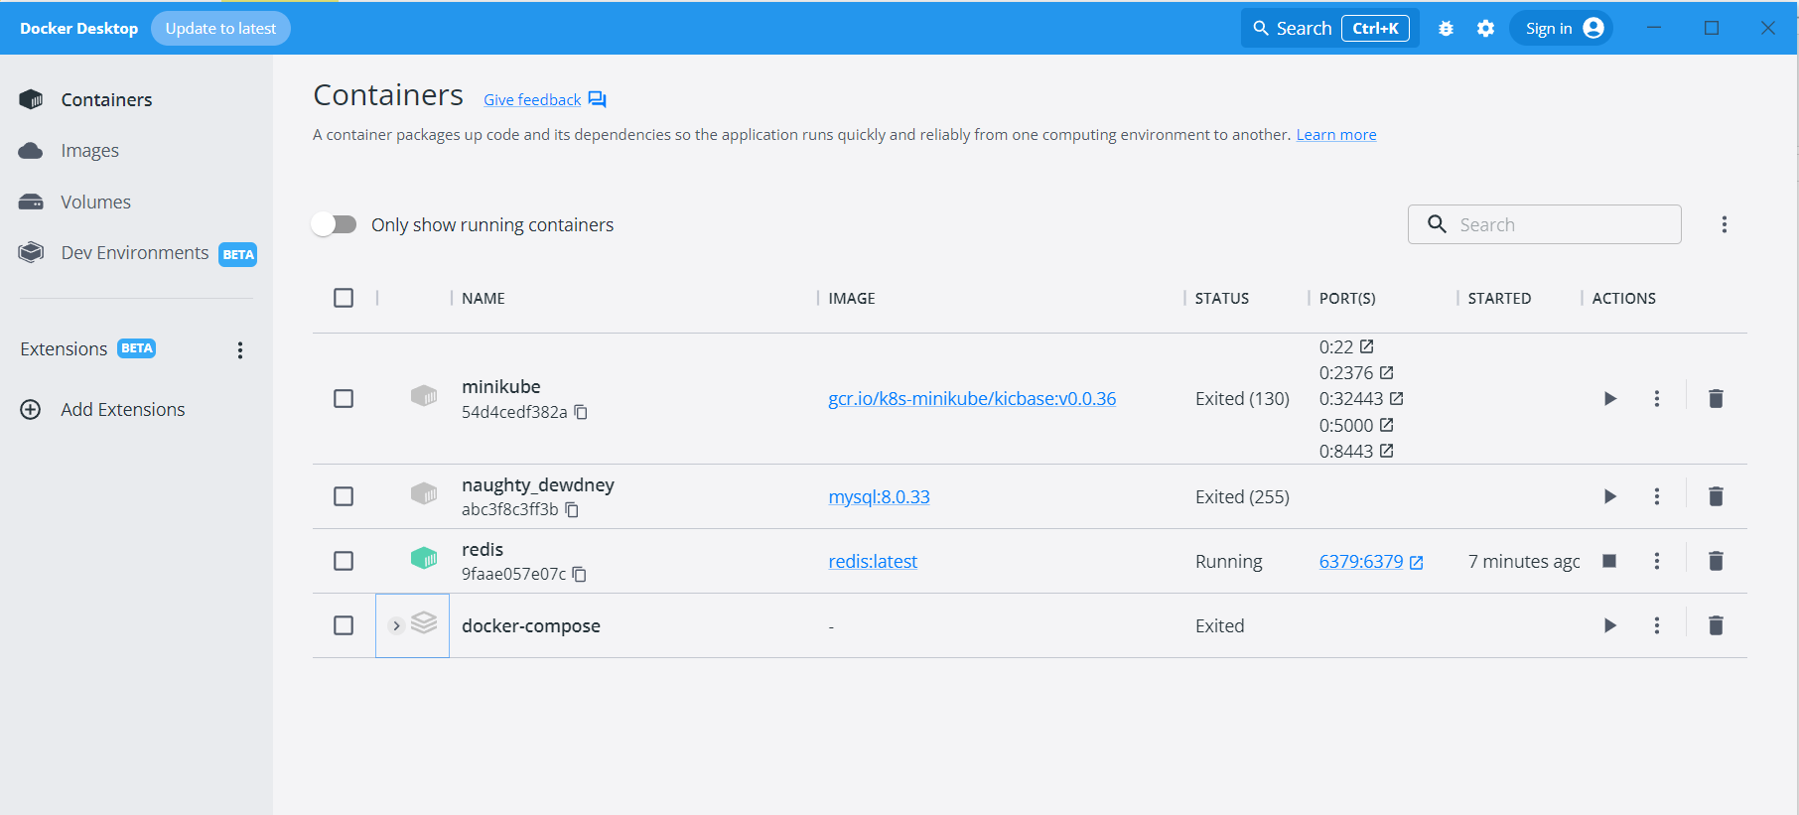Open the minikube container name
This screenshot has width=1799, height=815.
(501, 386)
